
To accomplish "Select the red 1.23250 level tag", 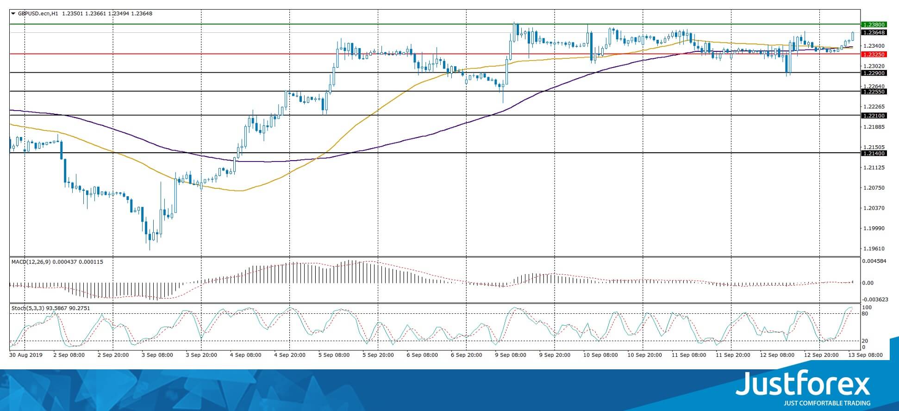I will (x=873, y=54).
